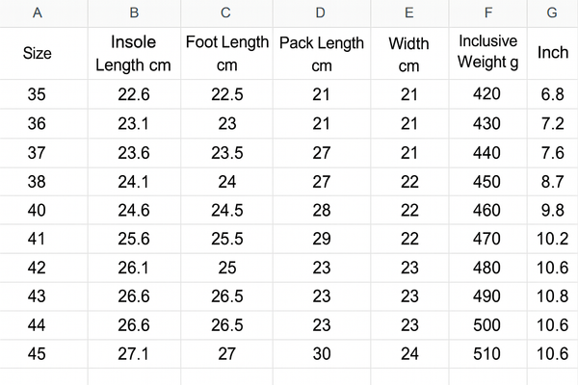Select the foot length value 22.5

click(226, 94)
